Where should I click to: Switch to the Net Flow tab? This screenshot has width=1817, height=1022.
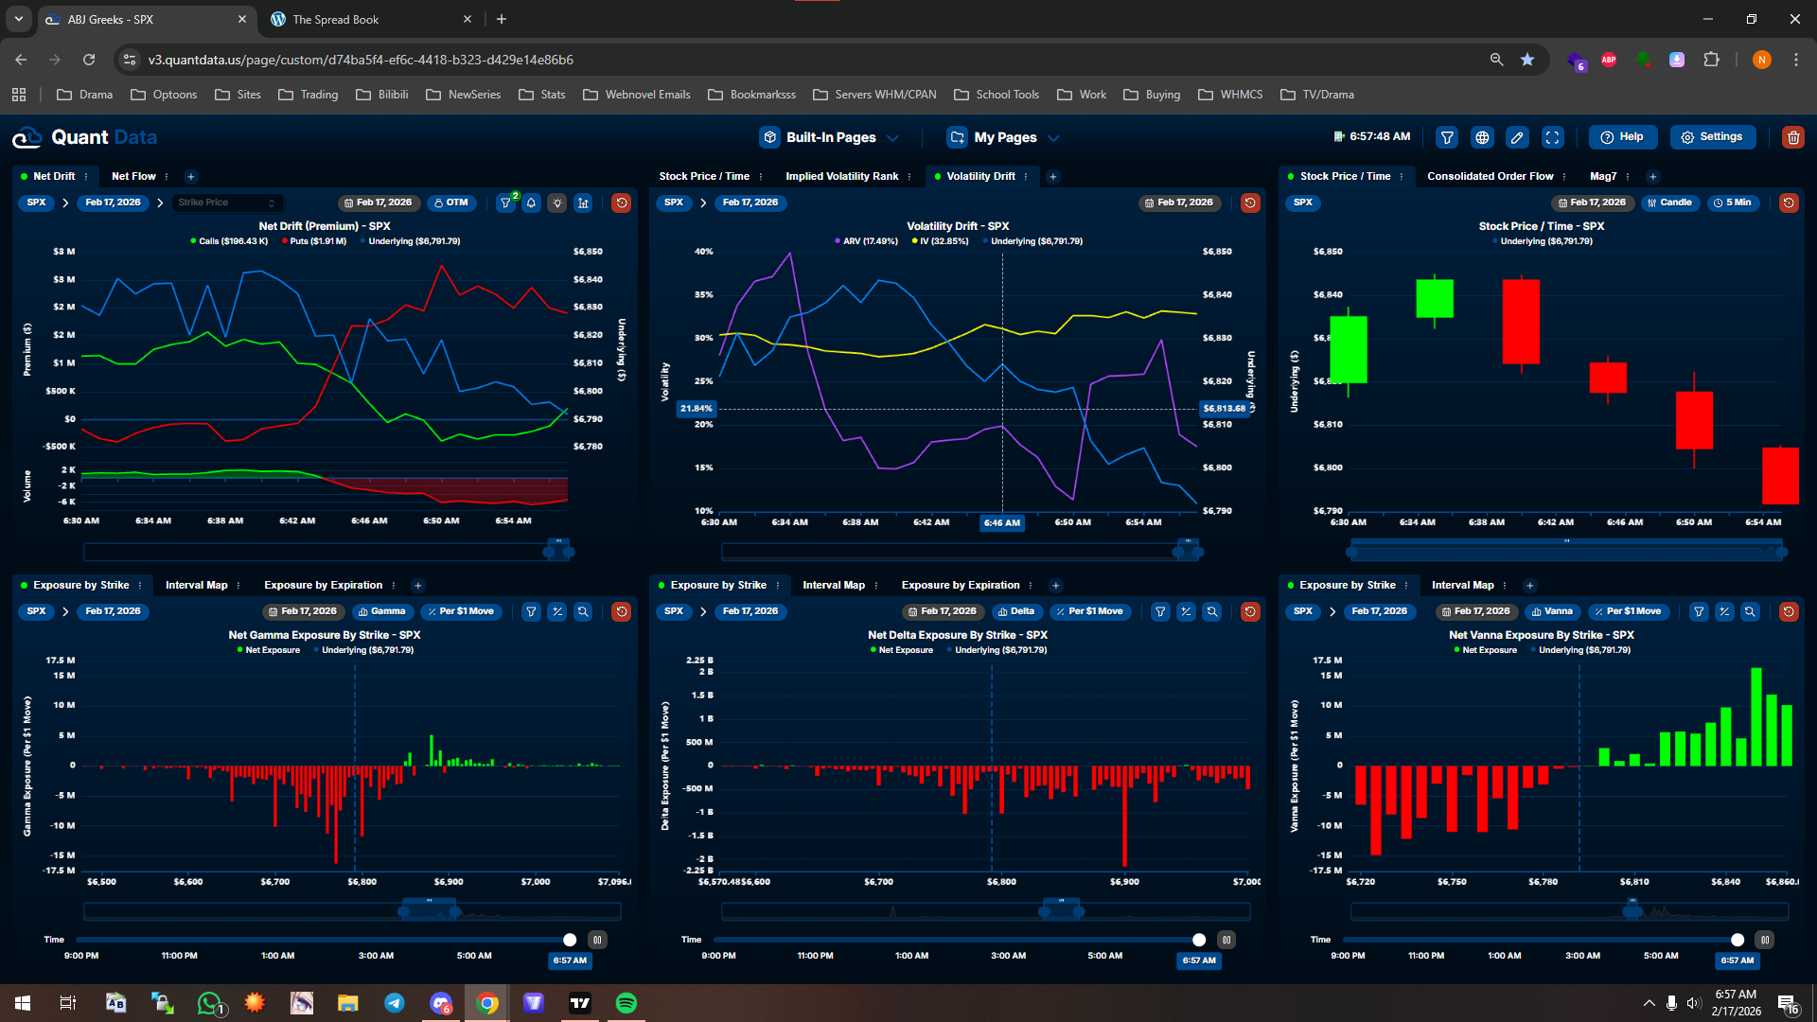pos(133,176)
